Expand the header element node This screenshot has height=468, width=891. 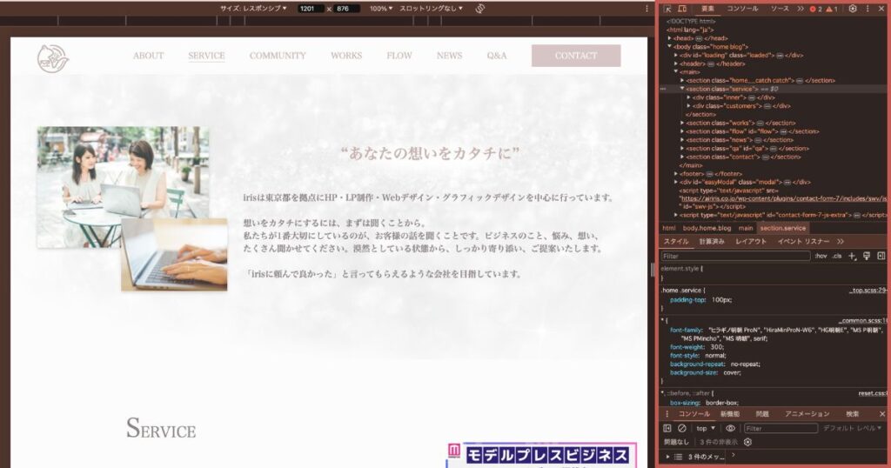[x=676, y=64]
